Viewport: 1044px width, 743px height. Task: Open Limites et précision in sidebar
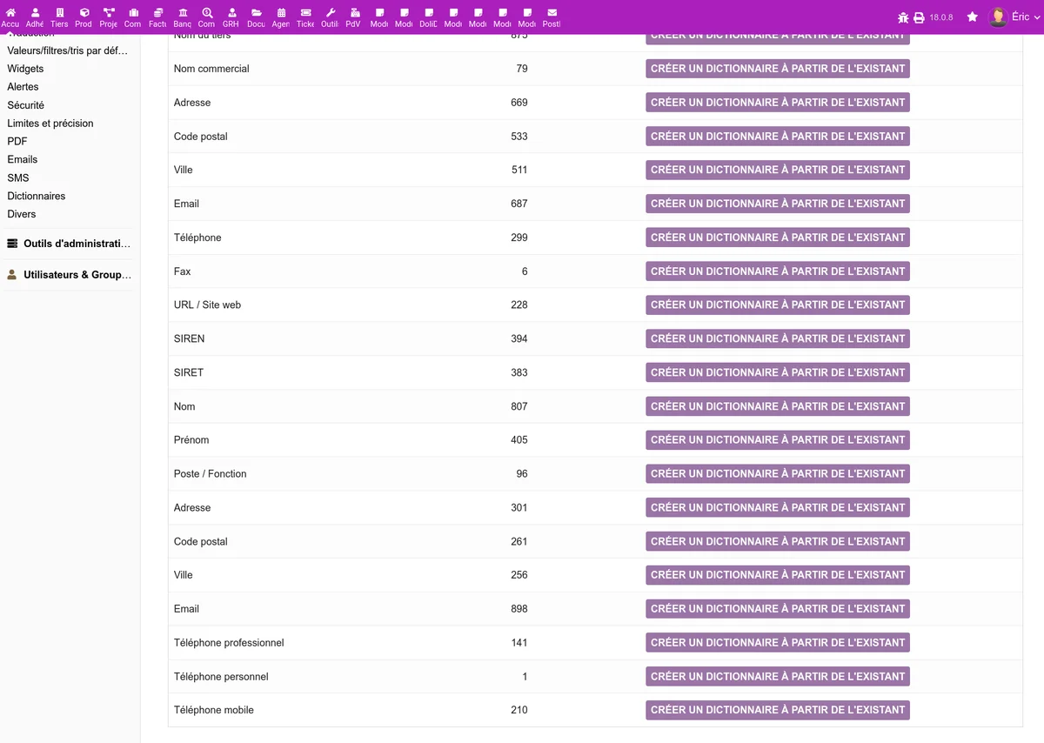point(50,124)
